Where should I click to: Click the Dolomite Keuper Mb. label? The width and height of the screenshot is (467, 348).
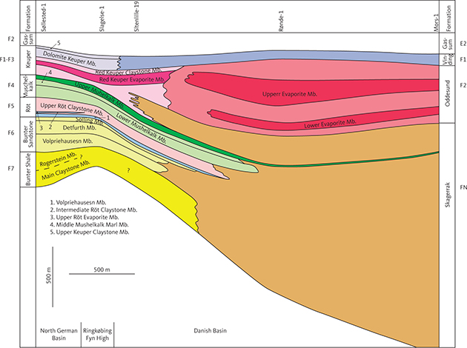click(70, 58)
